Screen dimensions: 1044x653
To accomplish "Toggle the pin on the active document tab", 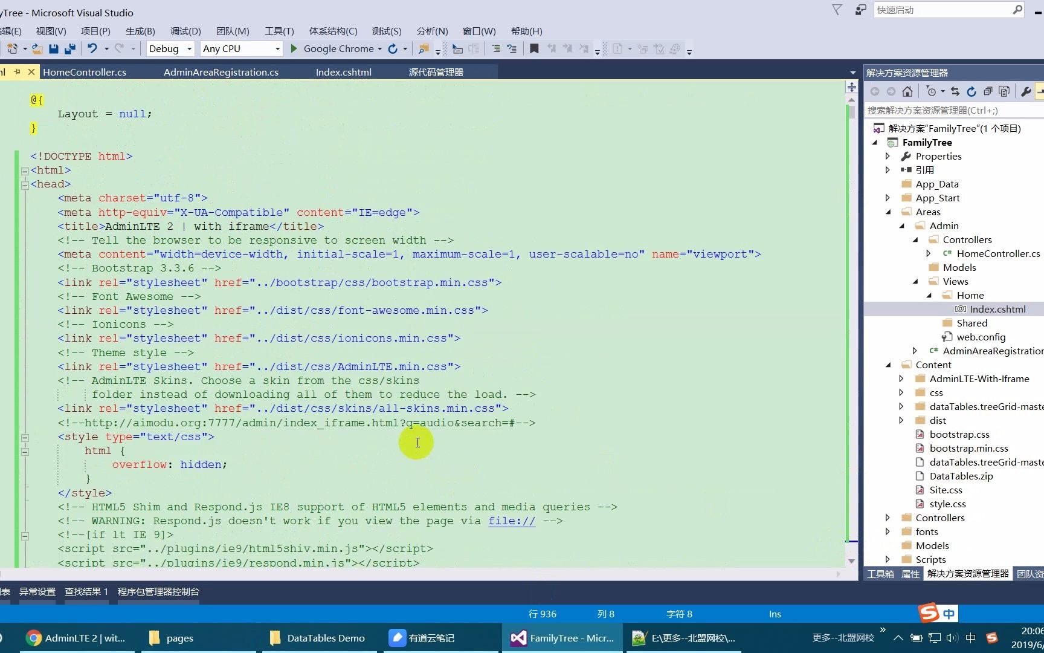I will (17, 72).
